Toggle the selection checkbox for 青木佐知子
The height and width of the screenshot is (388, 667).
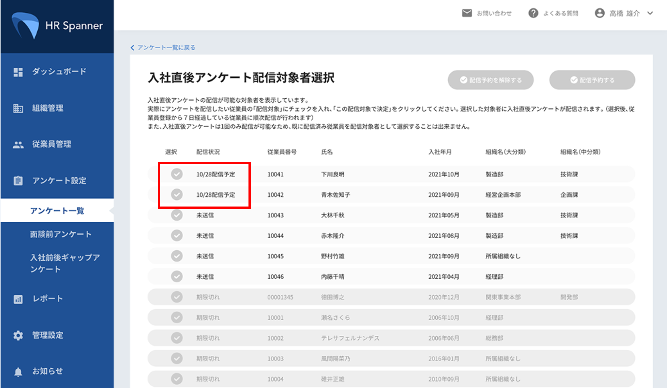click(x=177, y=195)
